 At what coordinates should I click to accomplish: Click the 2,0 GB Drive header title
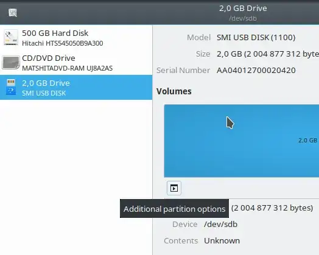click(x=243, y=9)
